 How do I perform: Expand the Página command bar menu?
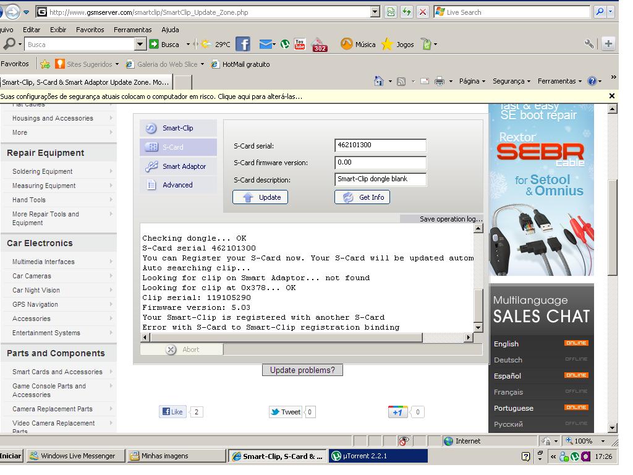472,81
